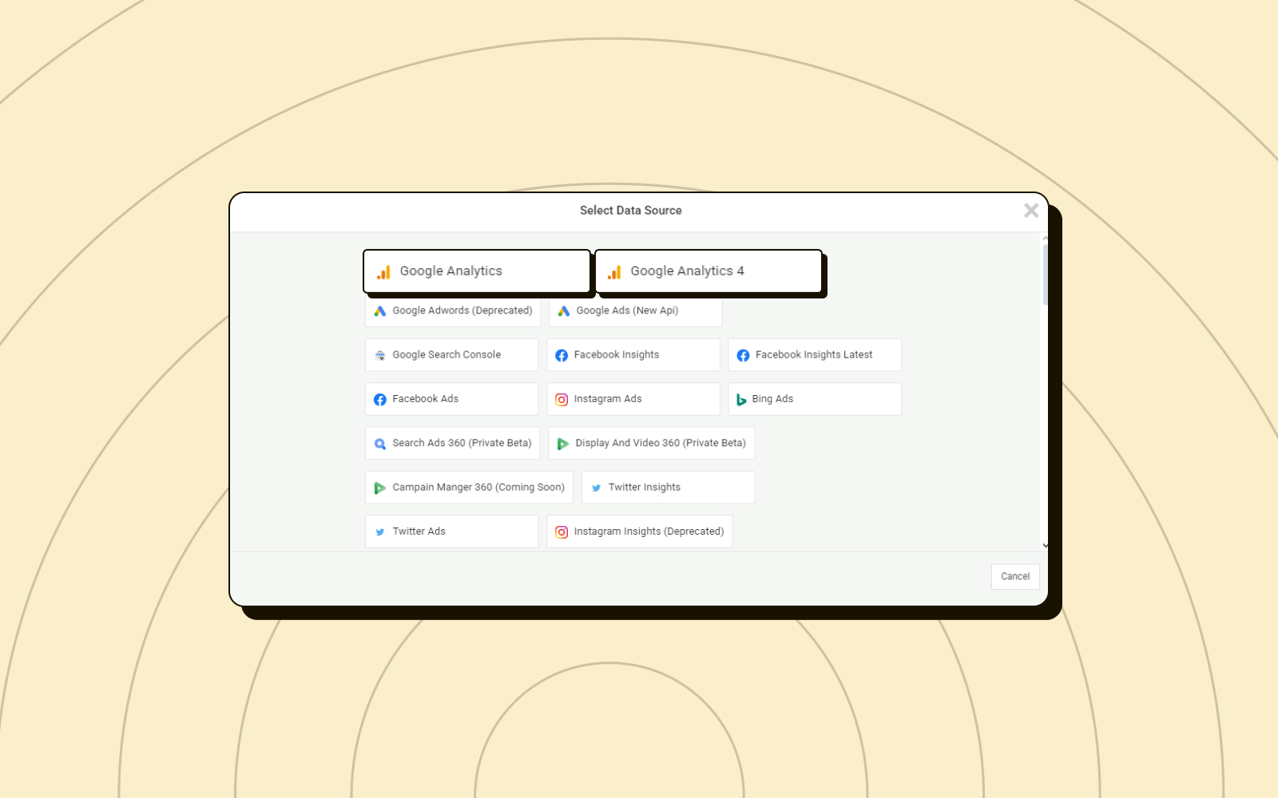Cancel the Select Data Source dialog
1278x798 pixels.
[x=1015, y=576]
